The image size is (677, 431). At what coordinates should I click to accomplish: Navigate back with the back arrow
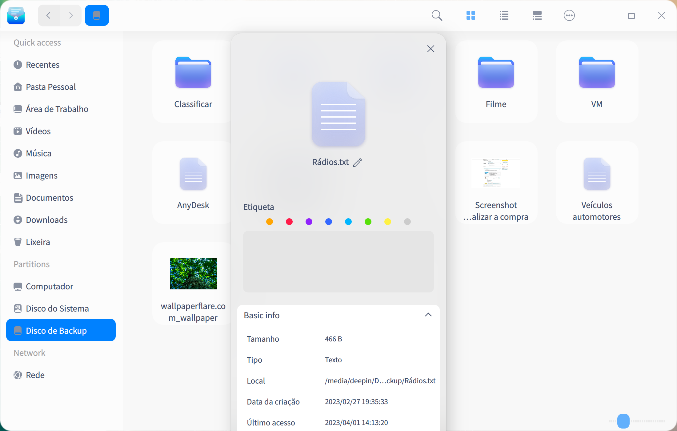point(48,15)
